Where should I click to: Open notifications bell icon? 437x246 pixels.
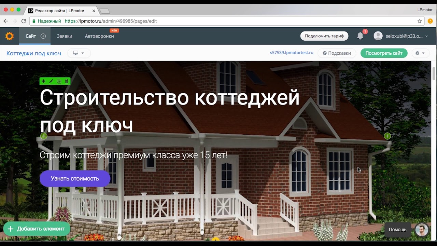pyautogui.click(x=360, y=36)
